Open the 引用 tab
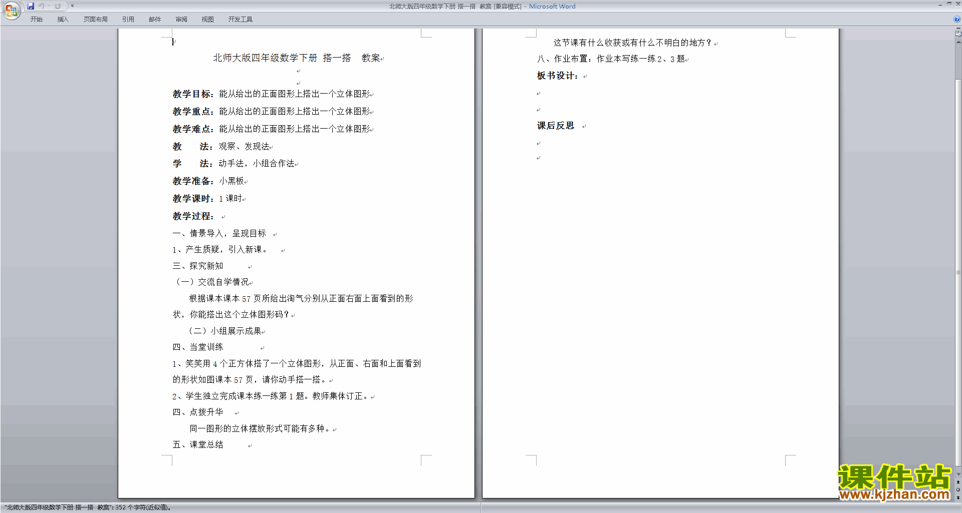 point(128,19)
